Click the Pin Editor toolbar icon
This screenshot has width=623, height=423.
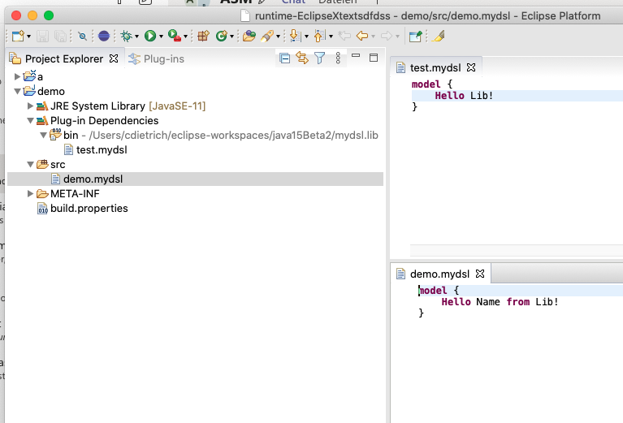(415, 37)
